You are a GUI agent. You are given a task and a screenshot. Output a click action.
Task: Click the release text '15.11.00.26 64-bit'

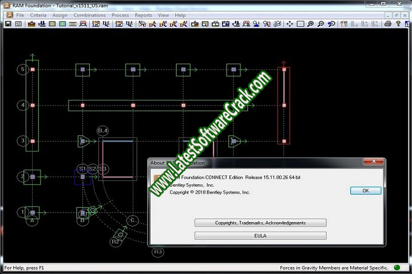(282, 178)
